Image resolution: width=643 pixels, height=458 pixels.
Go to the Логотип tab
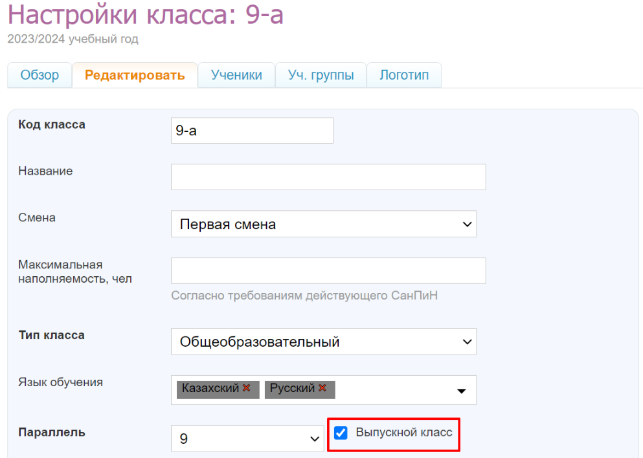[404, 75]
